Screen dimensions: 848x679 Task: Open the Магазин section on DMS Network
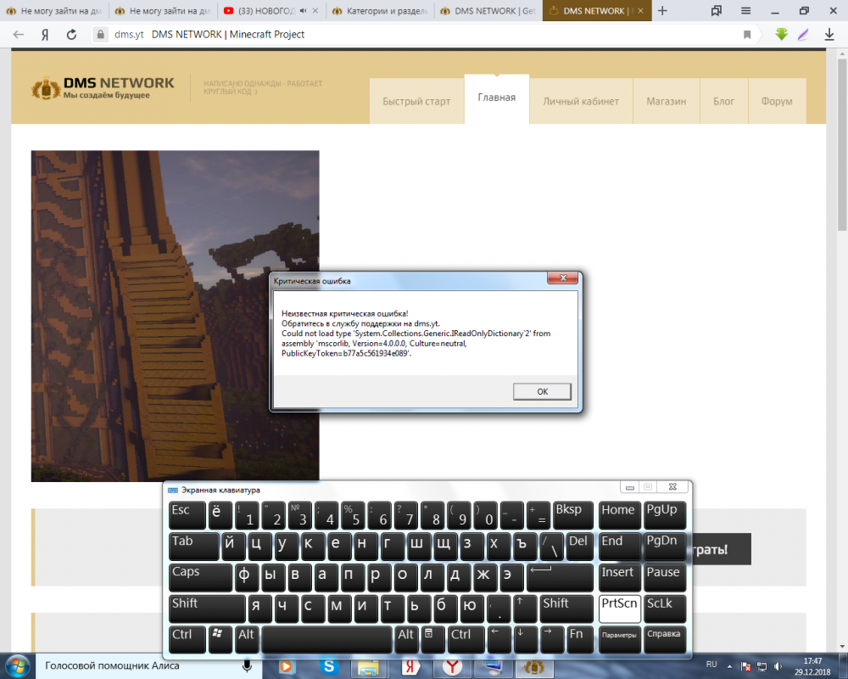coord(666,100)
